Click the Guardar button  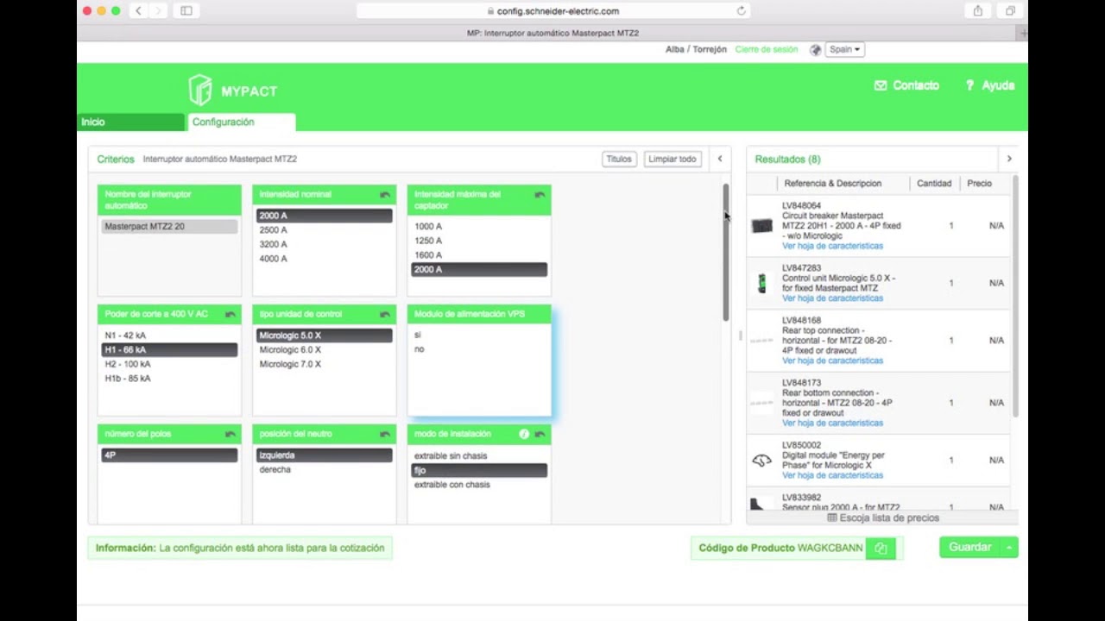970,548
